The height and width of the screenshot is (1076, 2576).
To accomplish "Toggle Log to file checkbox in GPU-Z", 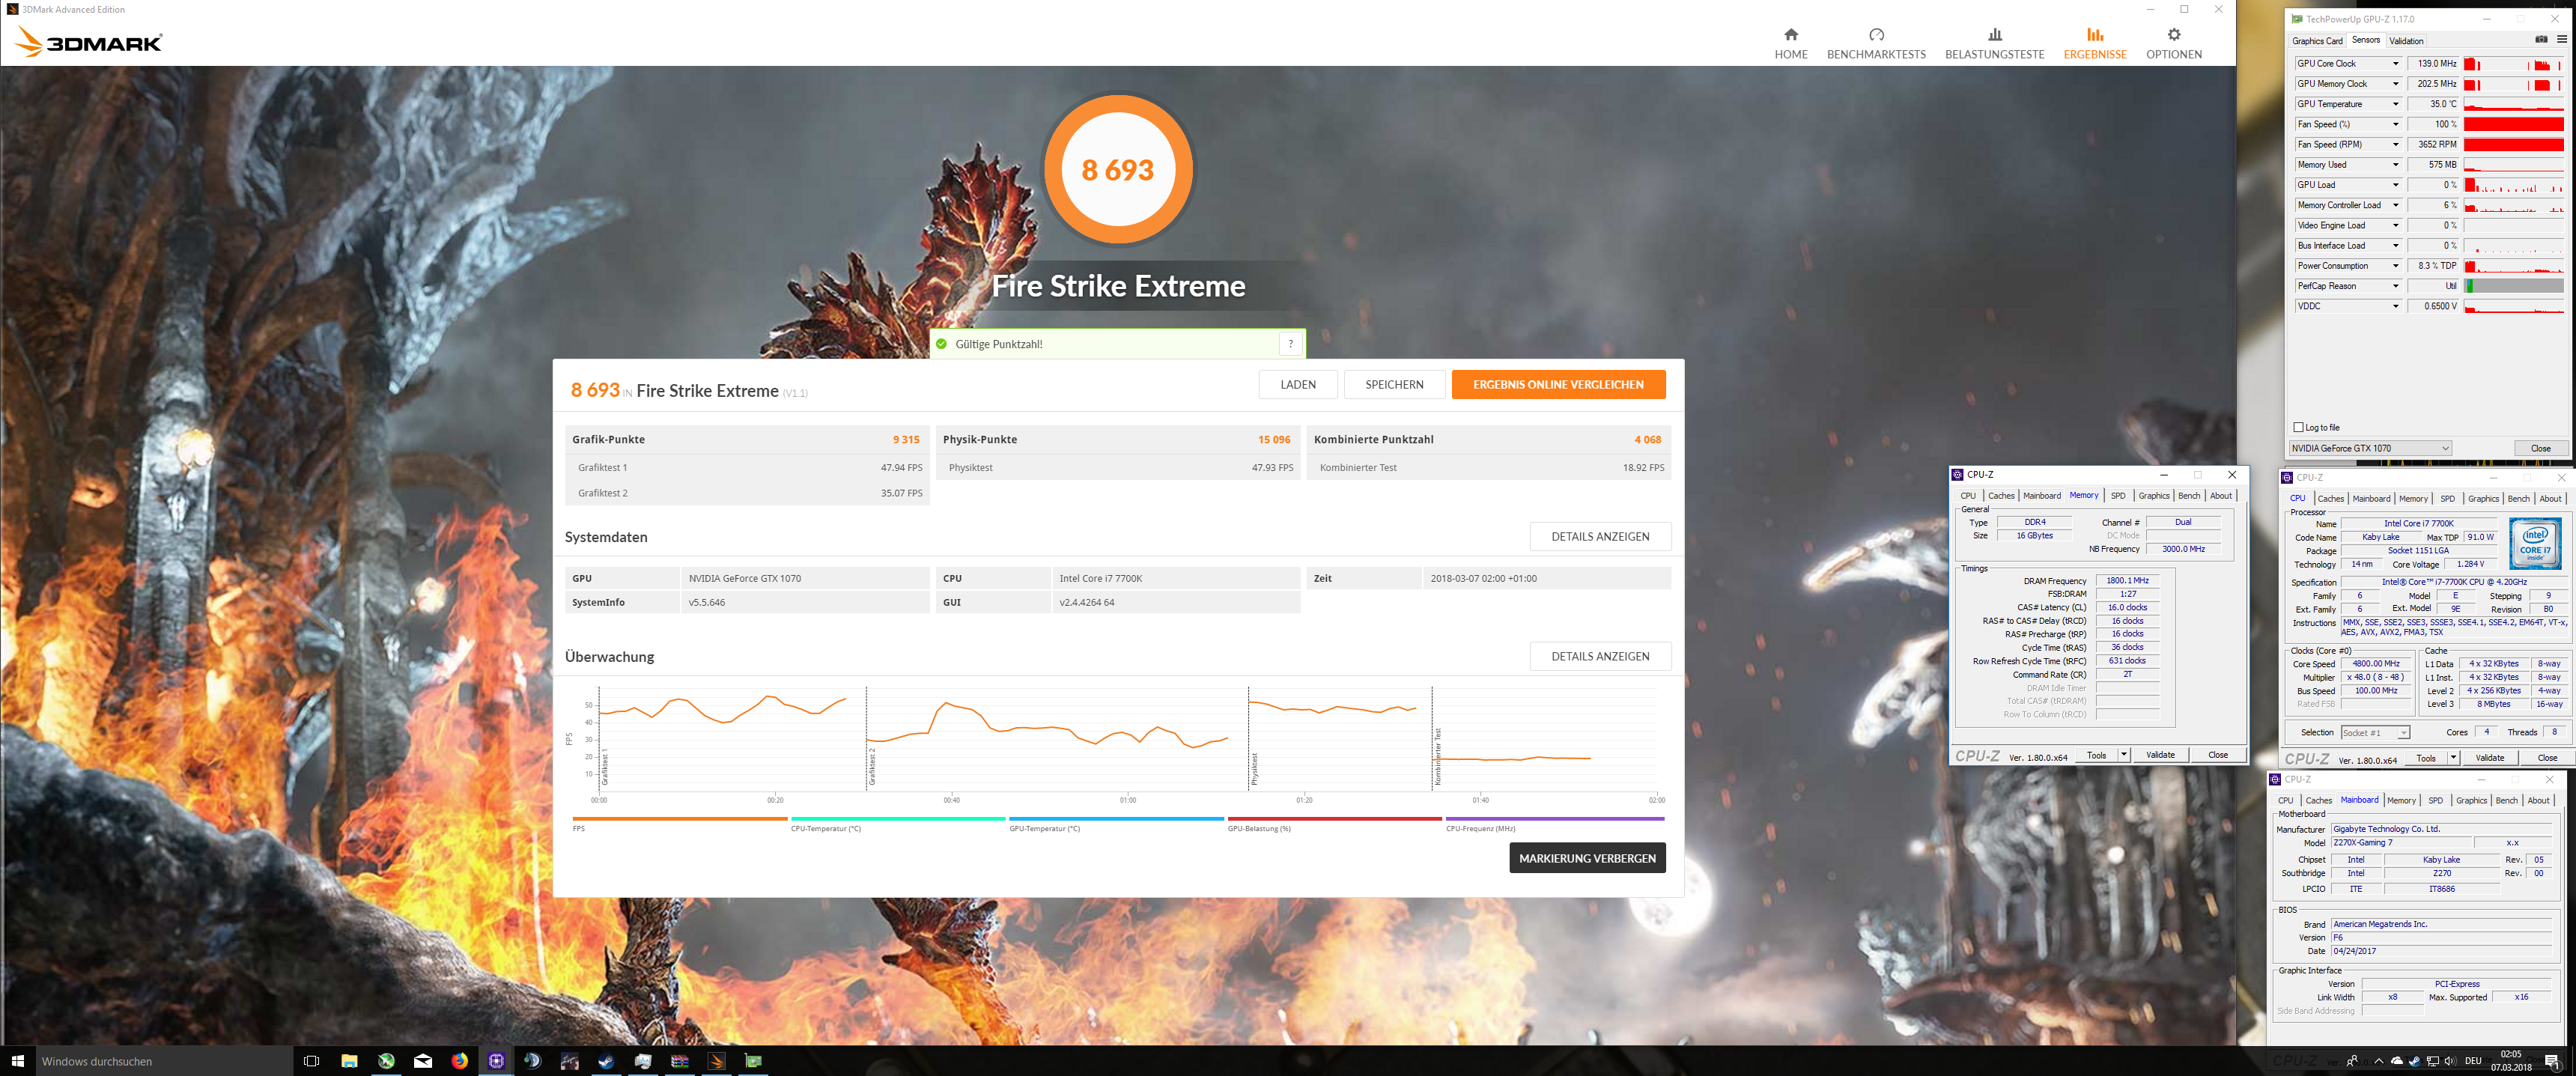I will tap(2298, 427).
